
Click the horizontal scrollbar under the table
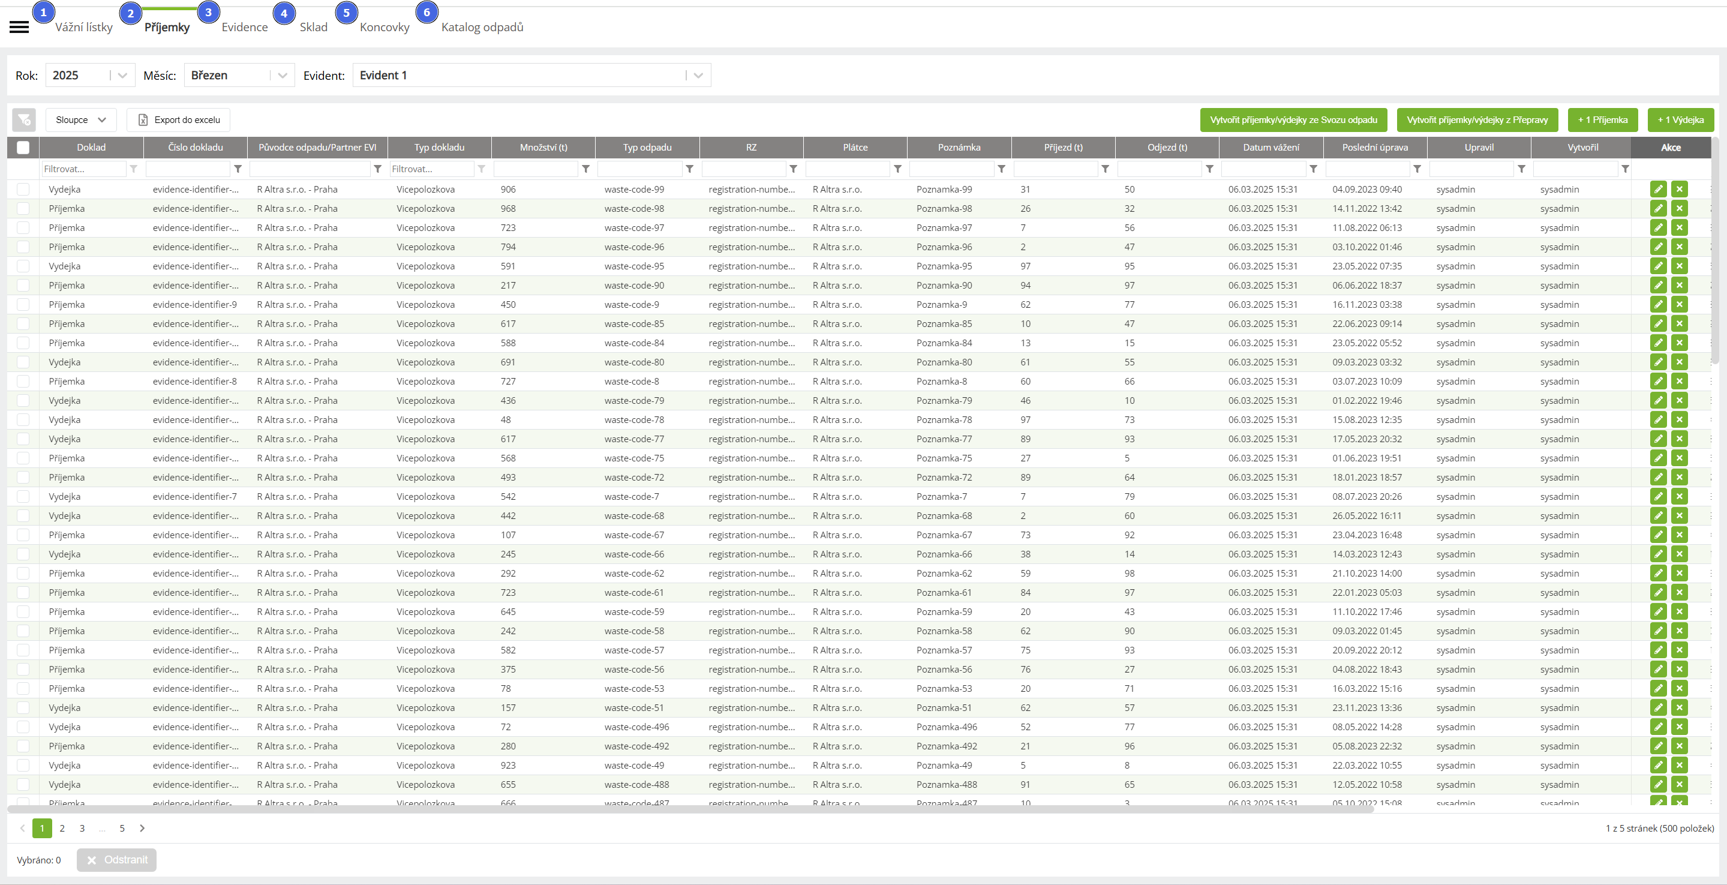click(690, 809)
